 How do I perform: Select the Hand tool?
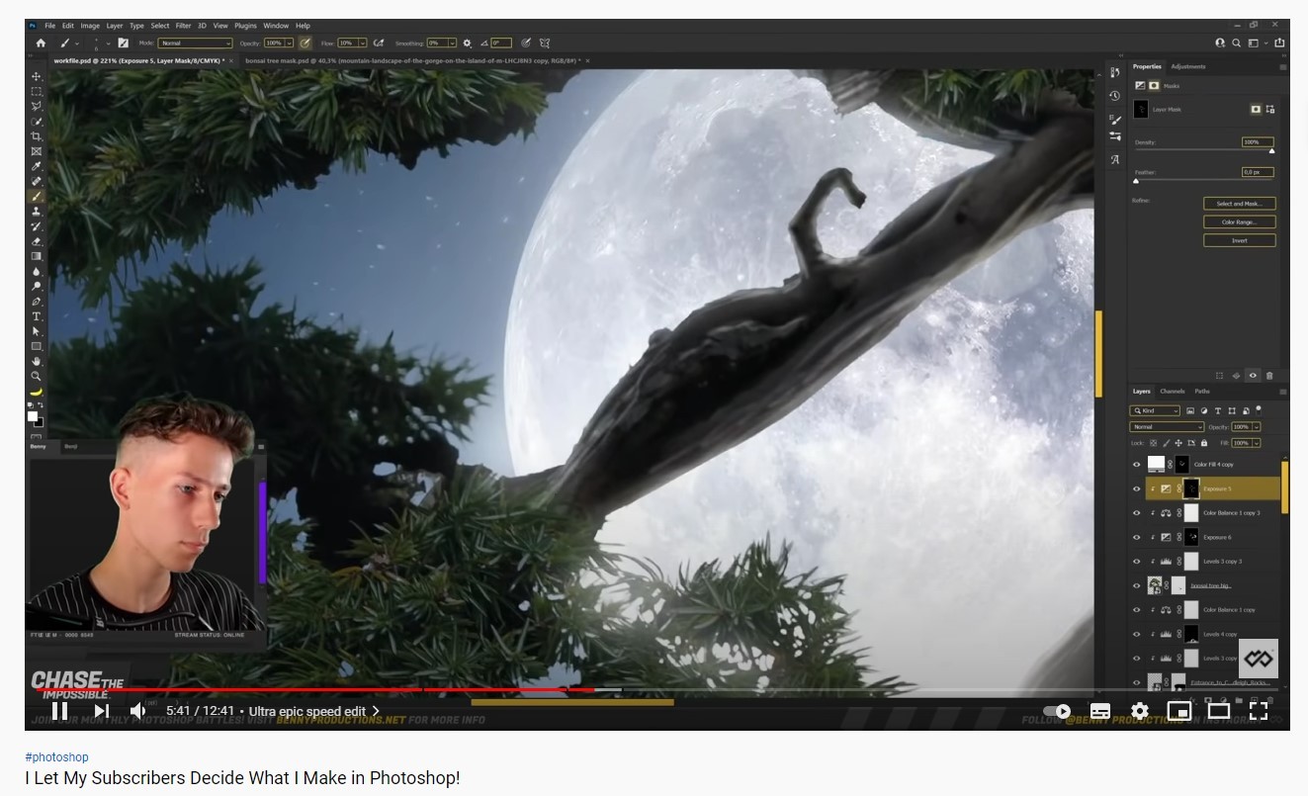37,361
